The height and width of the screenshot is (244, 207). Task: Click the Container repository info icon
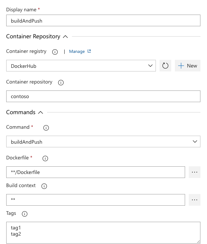pos(61,82)
